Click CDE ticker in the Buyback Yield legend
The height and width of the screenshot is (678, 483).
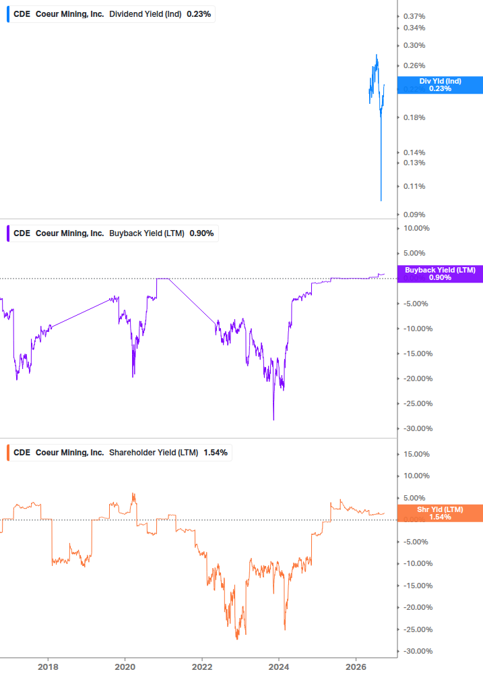(x=22, y=233)
